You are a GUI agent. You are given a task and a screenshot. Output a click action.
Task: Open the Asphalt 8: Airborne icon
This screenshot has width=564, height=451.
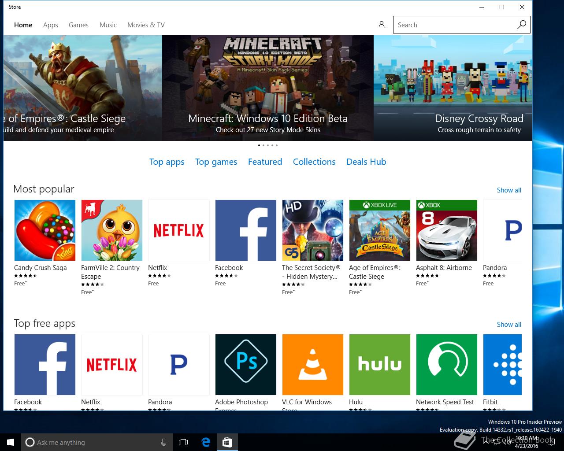447,230
